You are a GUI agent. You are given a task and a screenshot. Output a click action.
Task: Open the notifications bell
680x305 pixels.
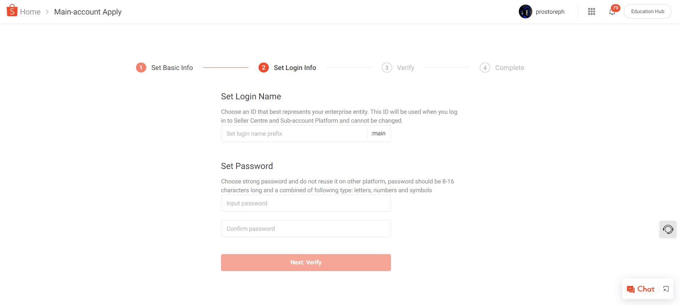pyautogui.click(x=612, y=12)
